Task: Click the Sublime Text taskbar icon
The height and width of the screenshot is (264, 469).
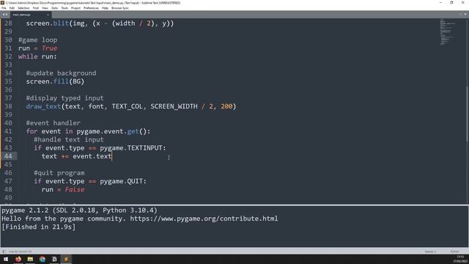Action: (66, 259)
